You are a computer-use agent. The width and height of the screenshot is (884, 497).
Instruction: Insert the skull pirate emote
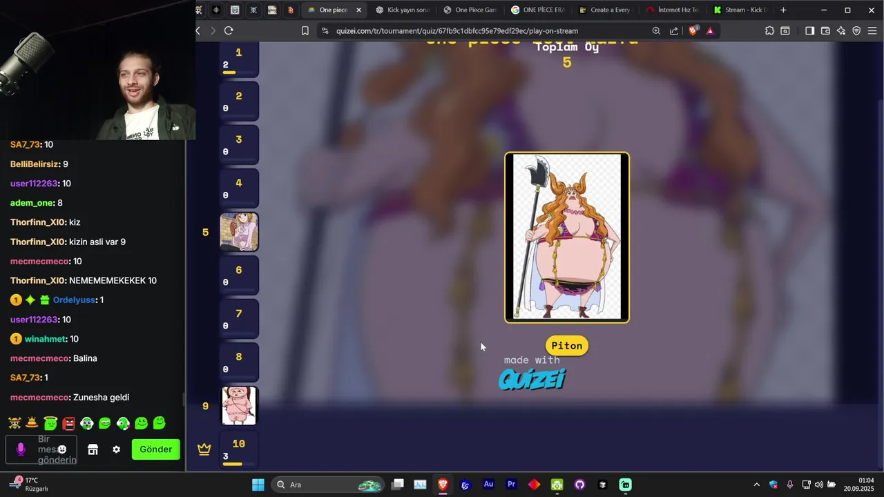pos(15,422)
